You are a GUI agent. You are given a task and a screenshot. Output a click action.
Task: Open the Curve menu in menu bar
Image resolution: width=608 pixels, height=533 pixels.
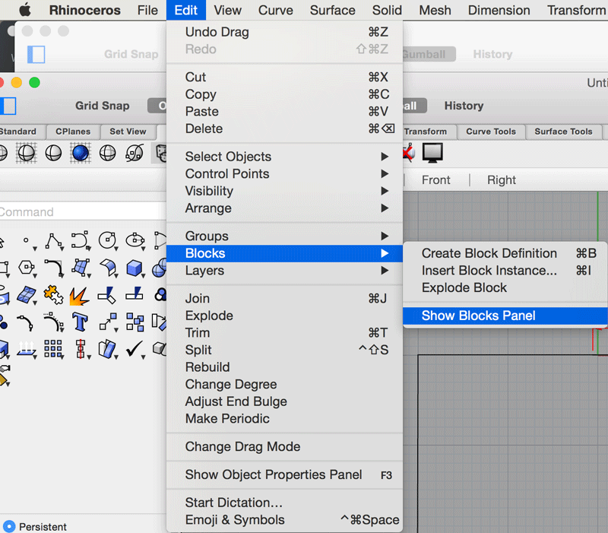(276, 10)
